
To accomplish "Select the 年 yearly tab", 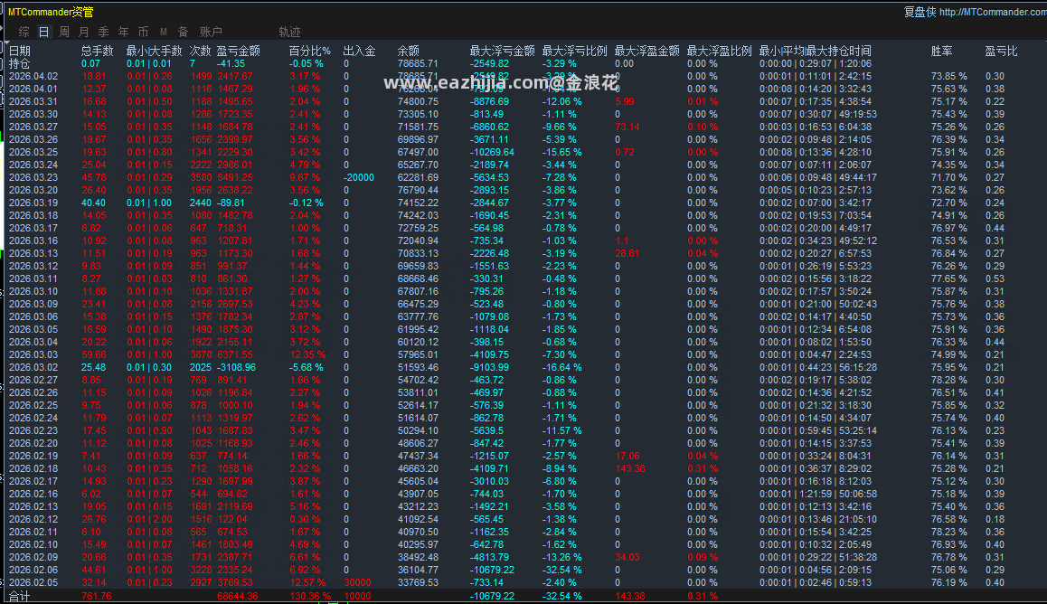I will tap(124, 32).
